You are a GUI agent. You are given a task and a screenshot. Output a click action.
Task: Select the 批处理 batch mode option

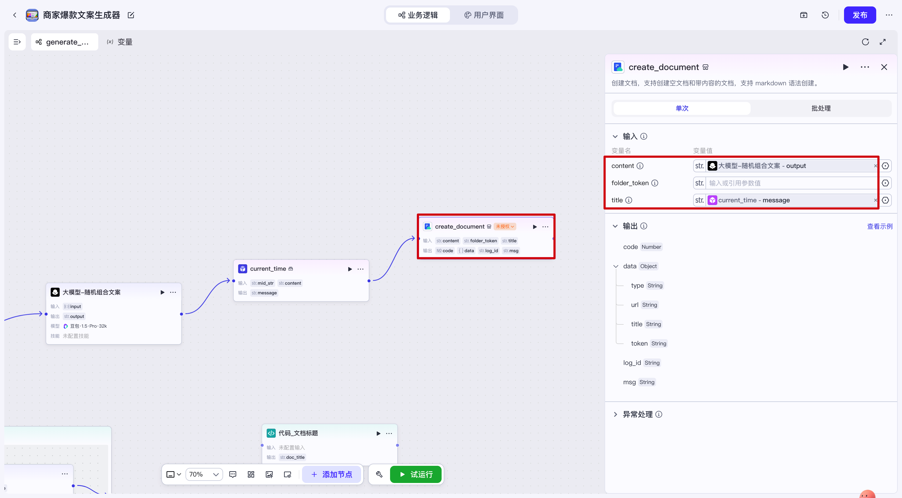pos(821,108)
